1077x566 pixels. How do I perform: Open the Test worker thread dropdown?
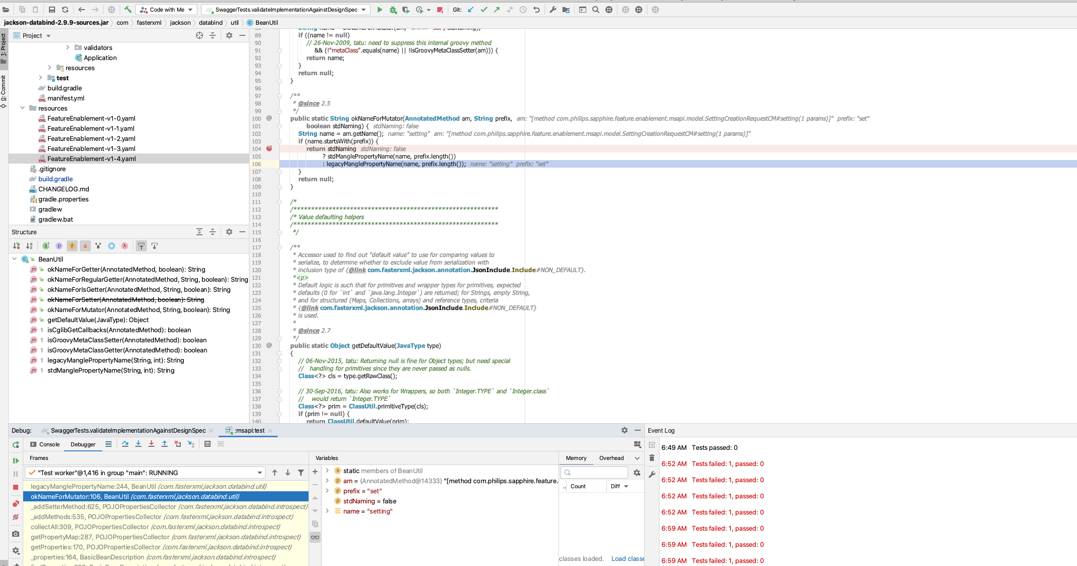[259, 473]
